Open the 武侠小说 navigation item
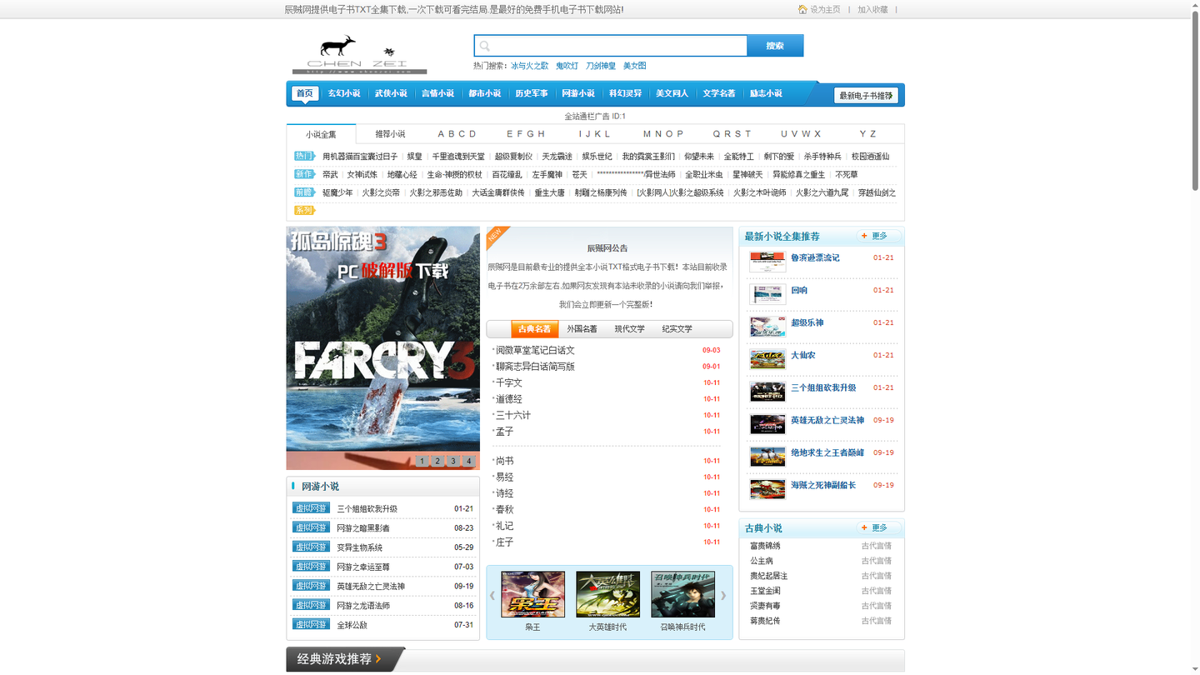Image resolution: width=1200 pixels, height=675 pixels. 391,93
